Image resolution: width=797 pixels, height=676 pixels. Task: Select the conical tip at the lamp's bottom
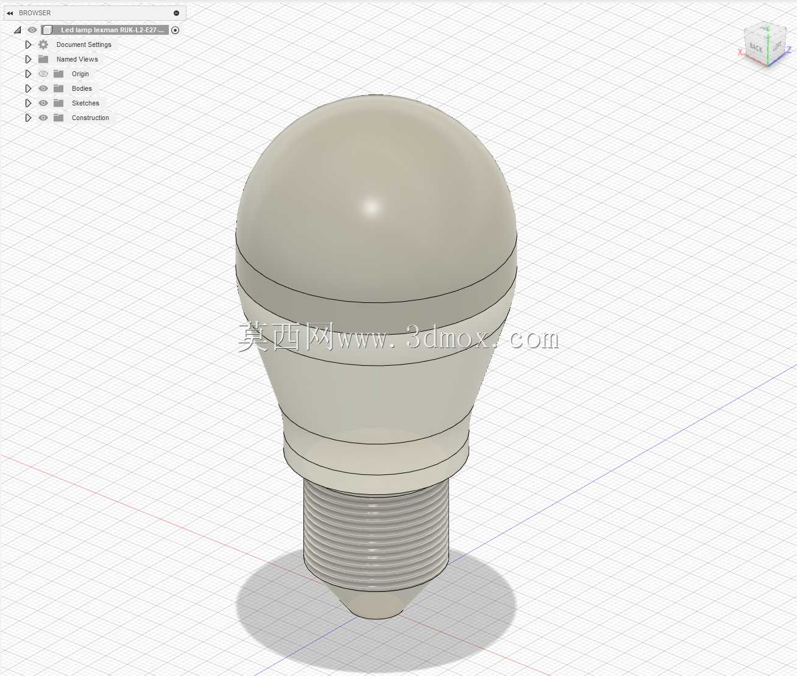pyautogui.click(x=376, y=603)
